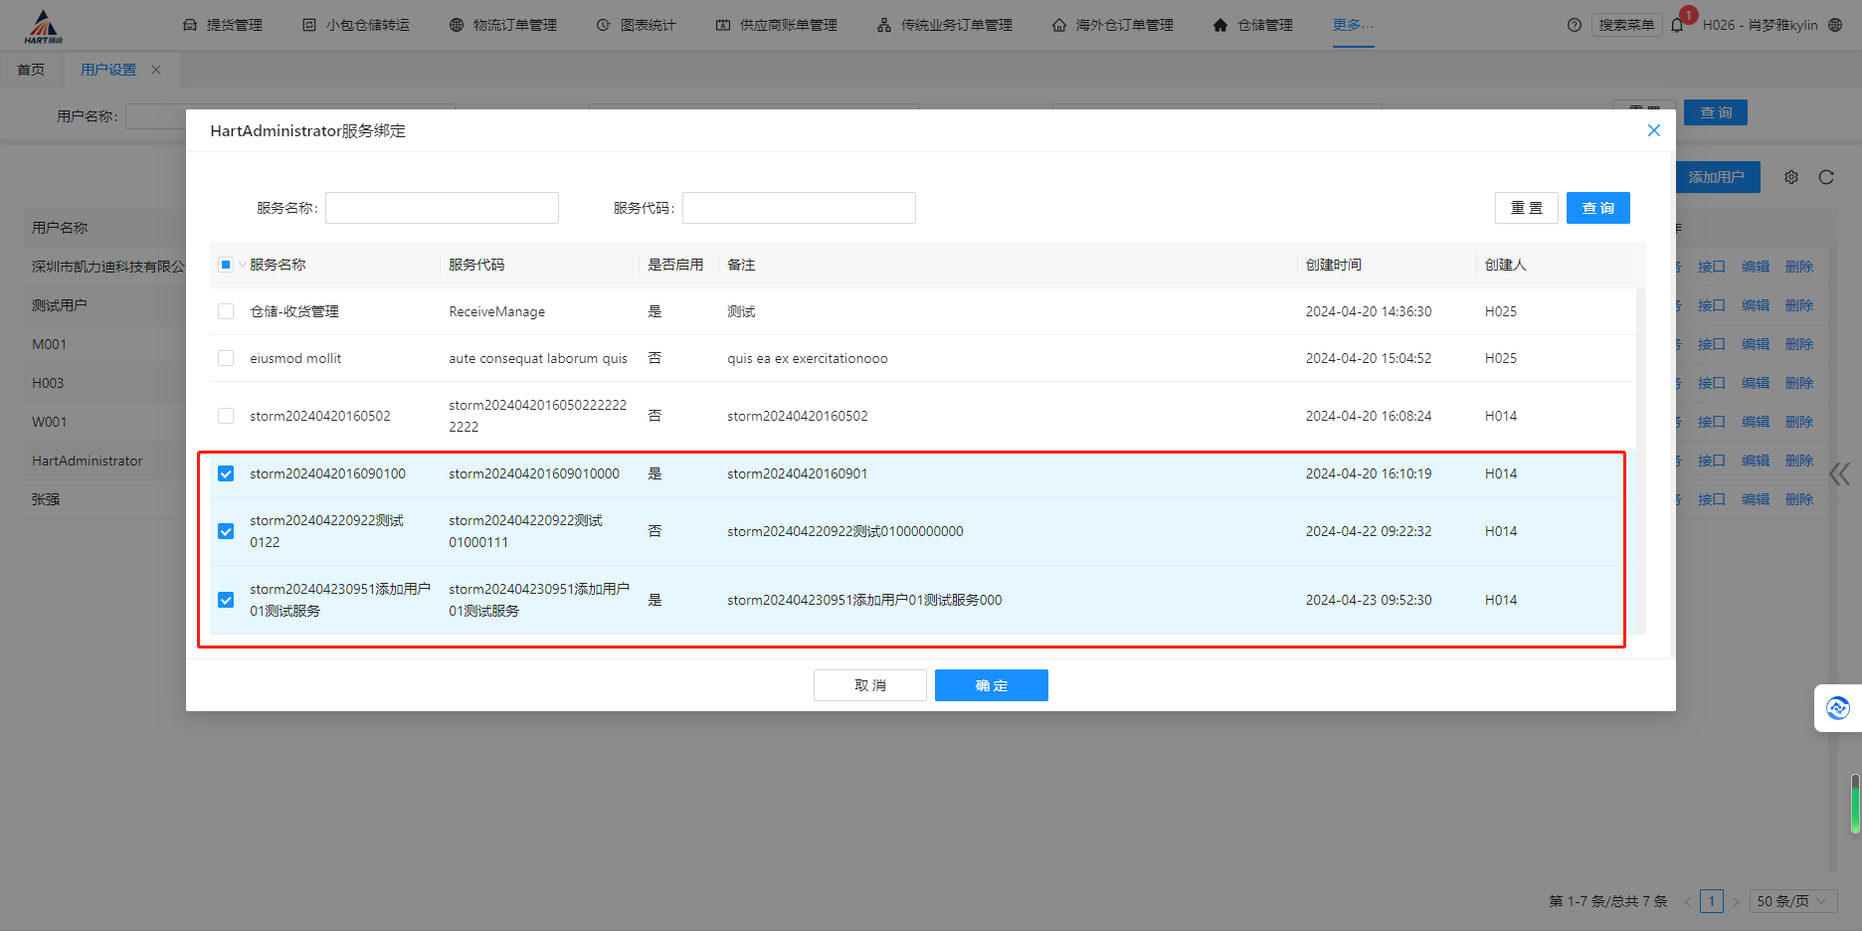Open the 更多... menu

pos(1351,24)
